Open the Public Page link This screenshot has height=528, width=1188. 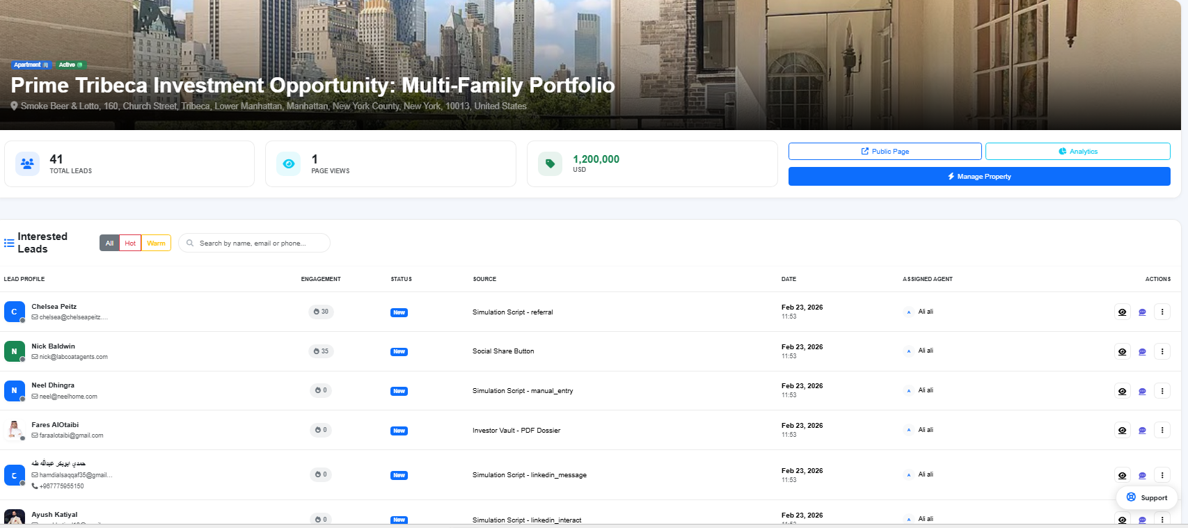click(885, 152)
